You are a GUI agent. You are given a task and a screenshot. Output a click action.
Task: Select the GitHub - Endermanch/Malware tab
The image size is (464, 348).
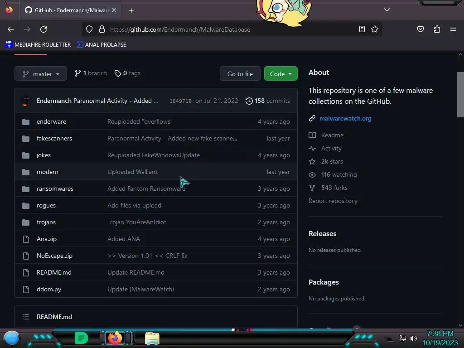point(70,10)
